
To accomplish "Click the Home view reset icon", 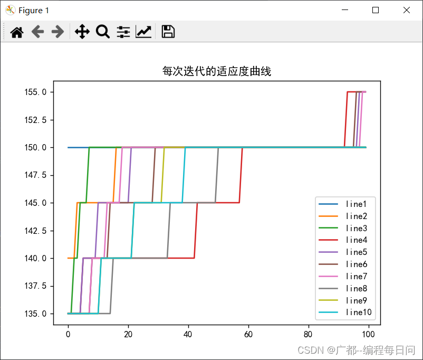I will 16,32.
